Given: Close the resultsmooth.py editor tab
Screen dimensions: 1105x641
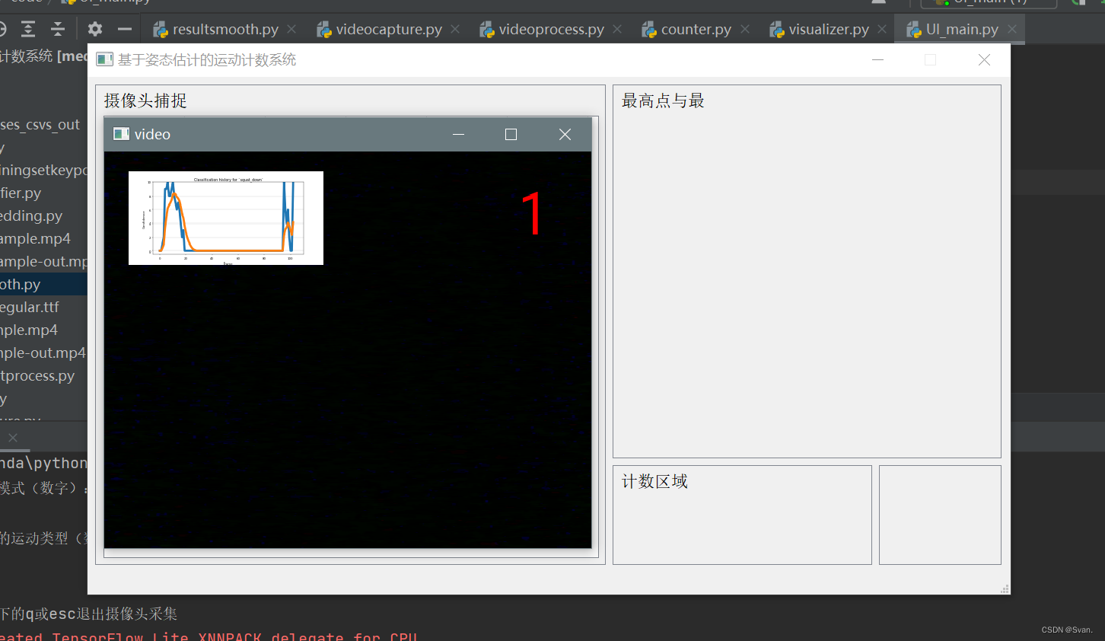Looking at the screenshot, I should 291,29.
